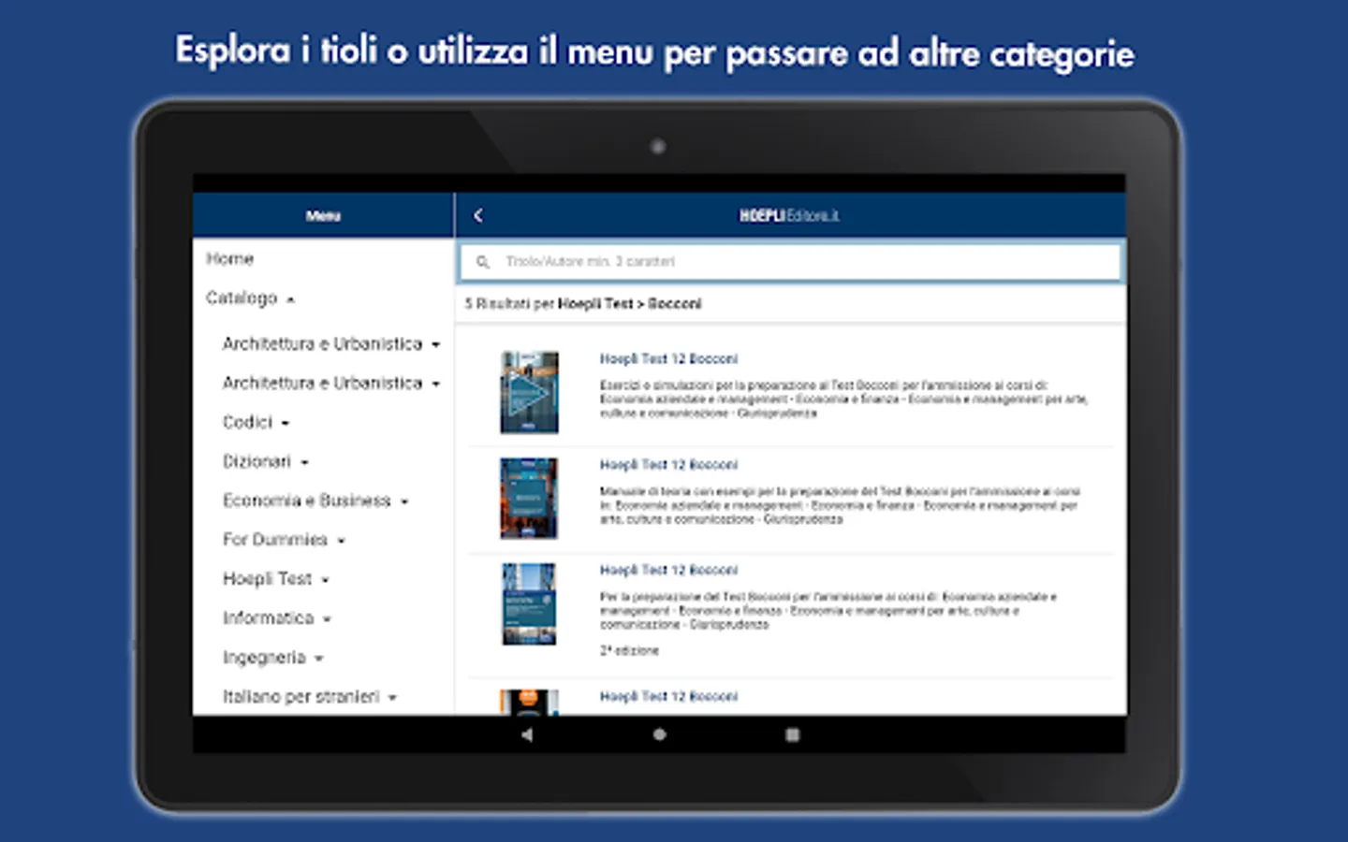The image size is (1348, 842).
Task: Click the 2ª edizione label
Action: 629,650
